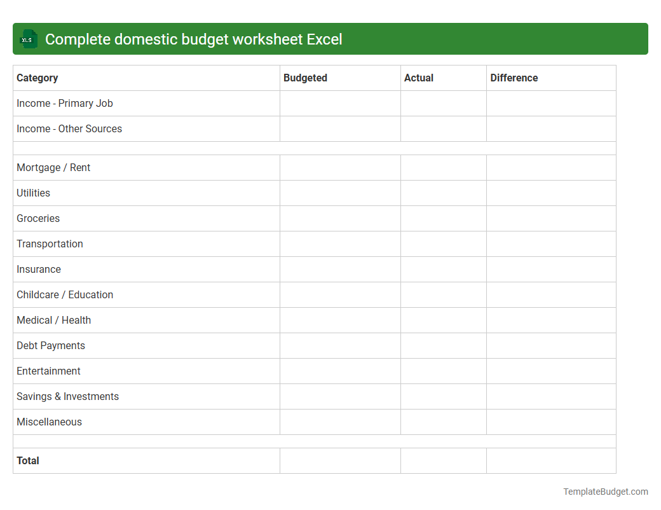Click the Total row label
The height and width of the screenshot is (510, 661).
(x=28, y=460)
